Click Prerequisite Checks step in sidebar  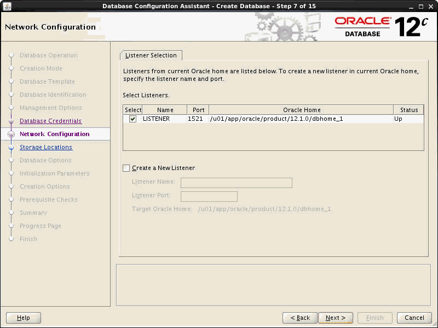49,200
